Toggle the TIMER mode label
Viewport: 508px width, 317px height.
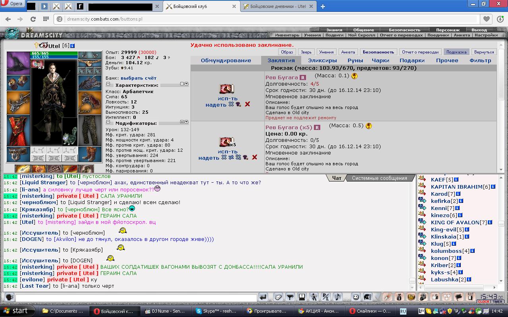(498, 302)
